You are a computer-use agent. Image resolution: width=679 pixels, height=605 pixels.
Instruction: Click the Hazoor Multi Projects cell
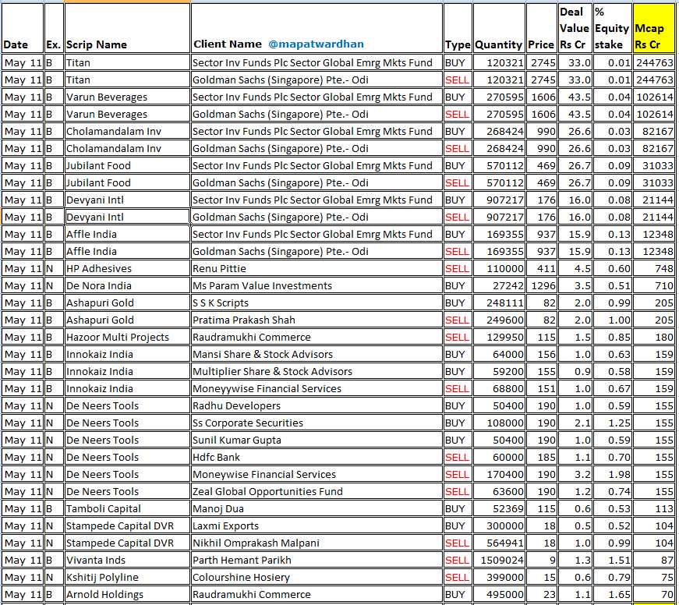pyautogui.click(x=127, y=338)
